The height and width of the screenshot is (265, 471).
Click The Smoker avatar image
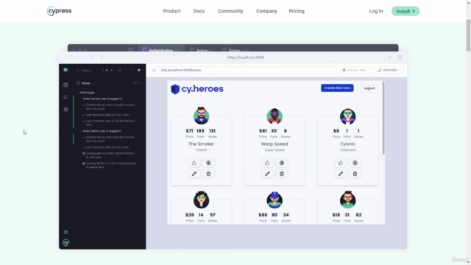[201, 116]
